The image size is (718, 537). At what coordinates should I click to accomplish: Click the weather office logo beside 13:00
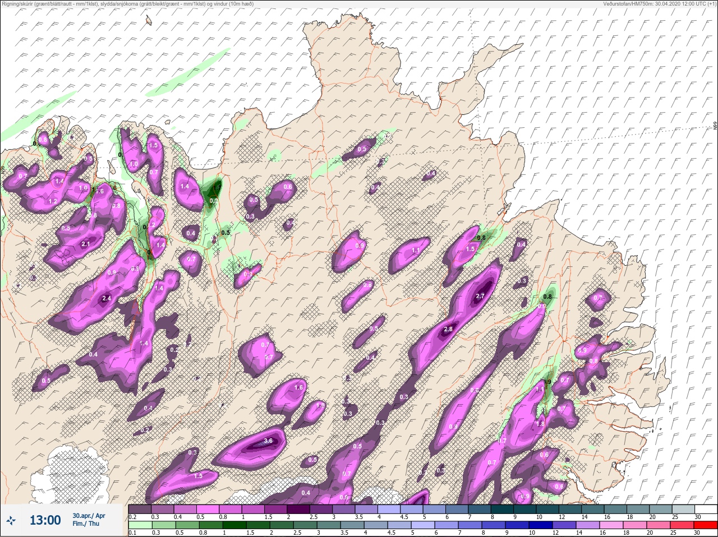tap(12, 521)
